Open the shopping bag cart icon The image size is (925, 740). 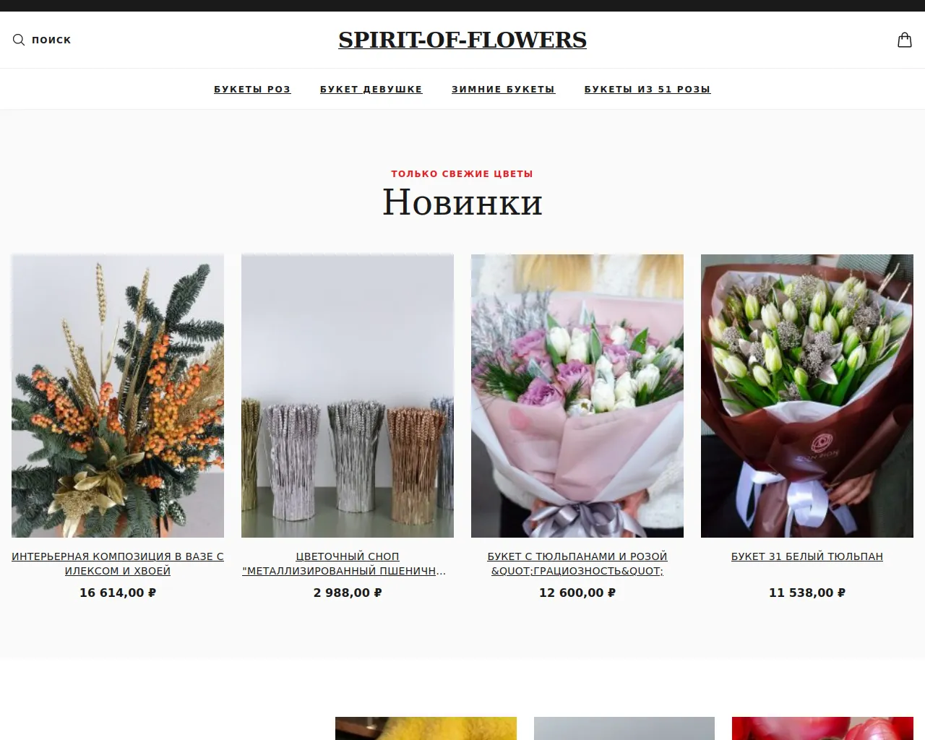tap(905, 40)
